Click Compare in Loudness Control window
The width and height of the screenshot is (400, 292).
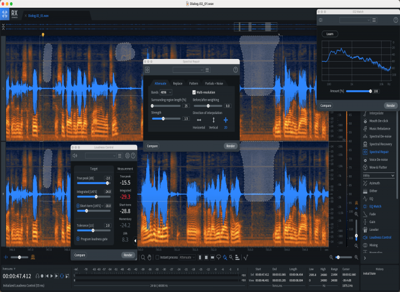pos(79,255)
